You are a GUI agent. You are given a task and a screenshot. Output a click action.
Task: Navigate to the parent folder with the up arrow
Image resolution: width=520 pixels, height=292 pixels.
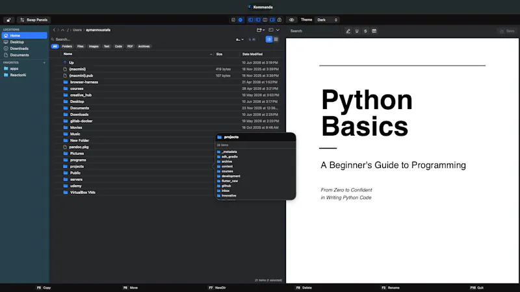(x=62, y=30)
